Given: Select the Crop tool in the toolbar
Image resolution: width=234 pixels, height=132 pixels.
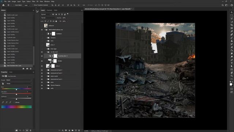Looking at the screenshot, I should [231, 25].
